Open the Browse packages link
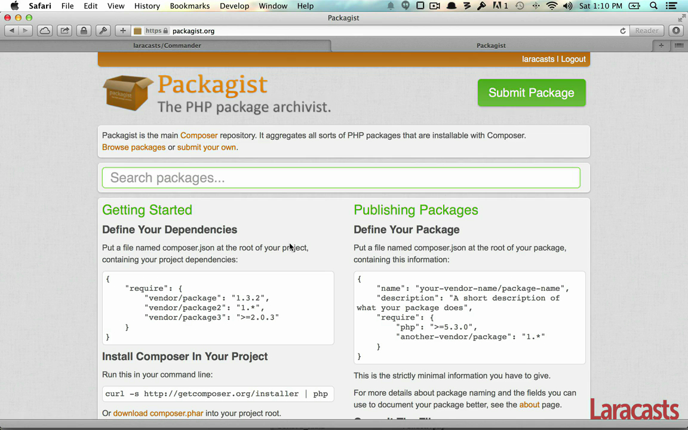The image size is (688, 430). point(134,147)
